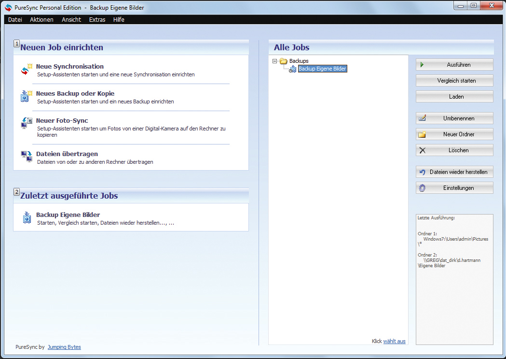Image resolution: width=506 pixels, height=359 pixels.
Task: Open the Extras menu
Action: tap(97, 19)
